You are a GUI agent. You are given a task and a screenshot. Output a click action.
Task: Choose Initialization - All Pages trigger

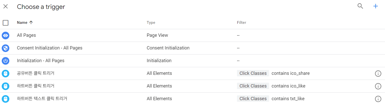pyautogui.click(x=192, y=61)
